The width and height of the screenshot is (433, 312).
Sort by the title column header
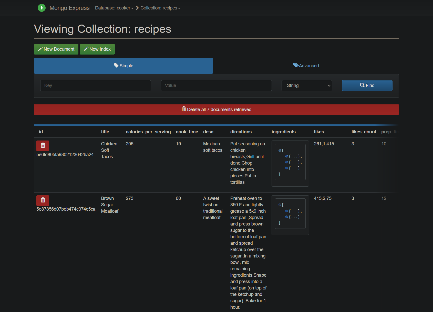(x=105, y=132)
